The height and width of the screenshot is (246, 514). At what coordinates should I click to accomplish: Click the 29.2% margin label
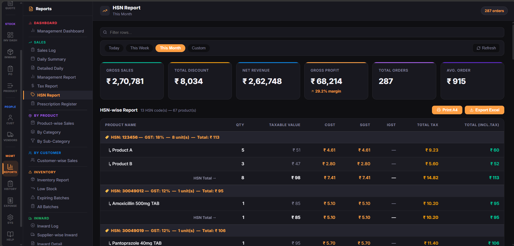[328, 91]
